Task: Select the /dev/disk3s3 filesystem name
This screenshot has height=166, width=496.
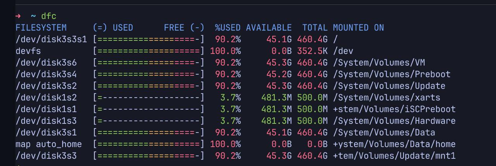Action: click(46, 156)
